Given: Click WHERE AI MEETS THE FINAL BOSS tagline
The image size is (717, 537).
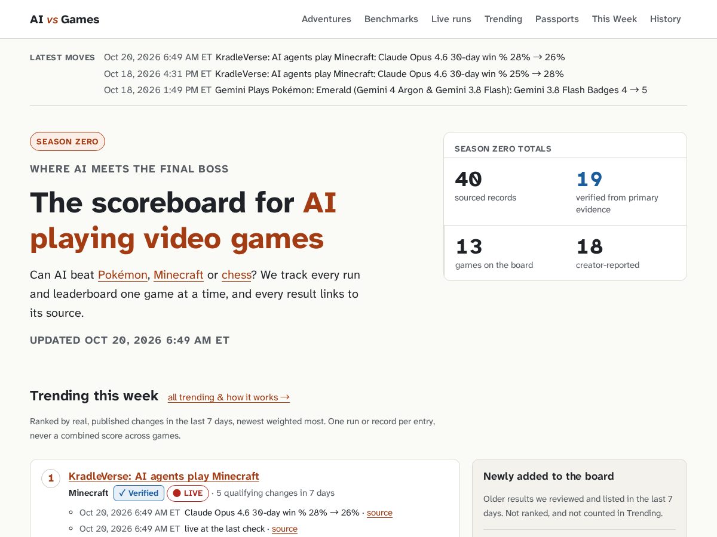Looking at the screenshot, I should [129, 169].
